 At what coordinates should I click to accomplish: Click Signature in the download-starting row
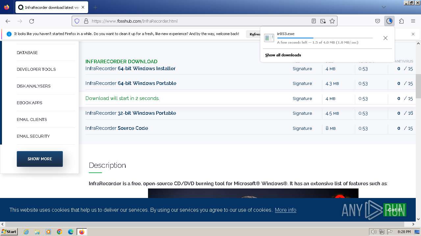tap(302, 99)
